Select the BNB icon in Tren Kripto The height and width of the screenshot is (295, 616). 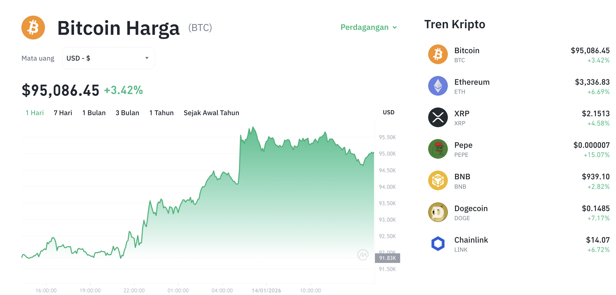[x=438, y=180]
